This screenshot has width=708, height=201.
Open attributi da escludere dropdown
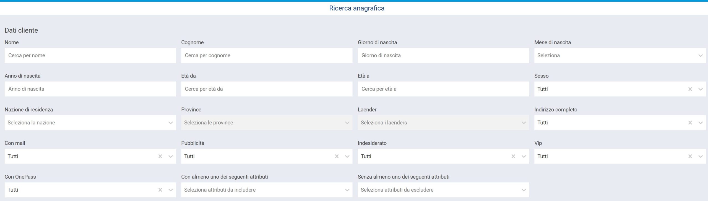click(x=443, y=190)
